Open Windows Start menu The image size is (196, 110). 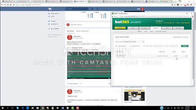[2, 108]
